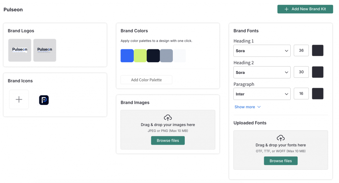Click the Paragraph label
339x183 pixels.
pos(244,84)
